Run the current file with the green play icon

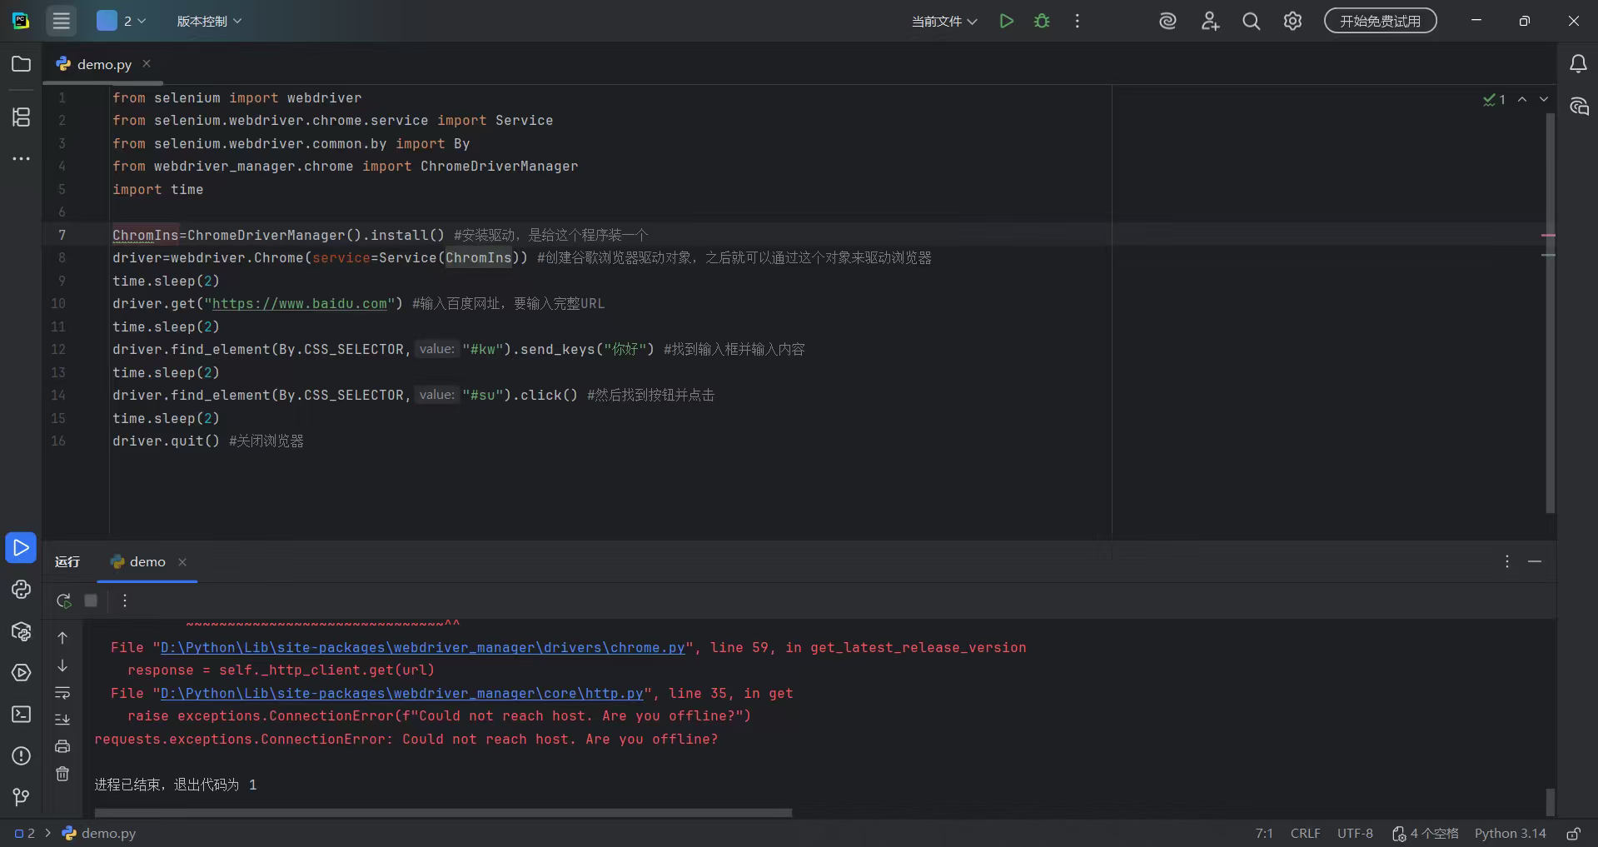(x=1007, y=21)
